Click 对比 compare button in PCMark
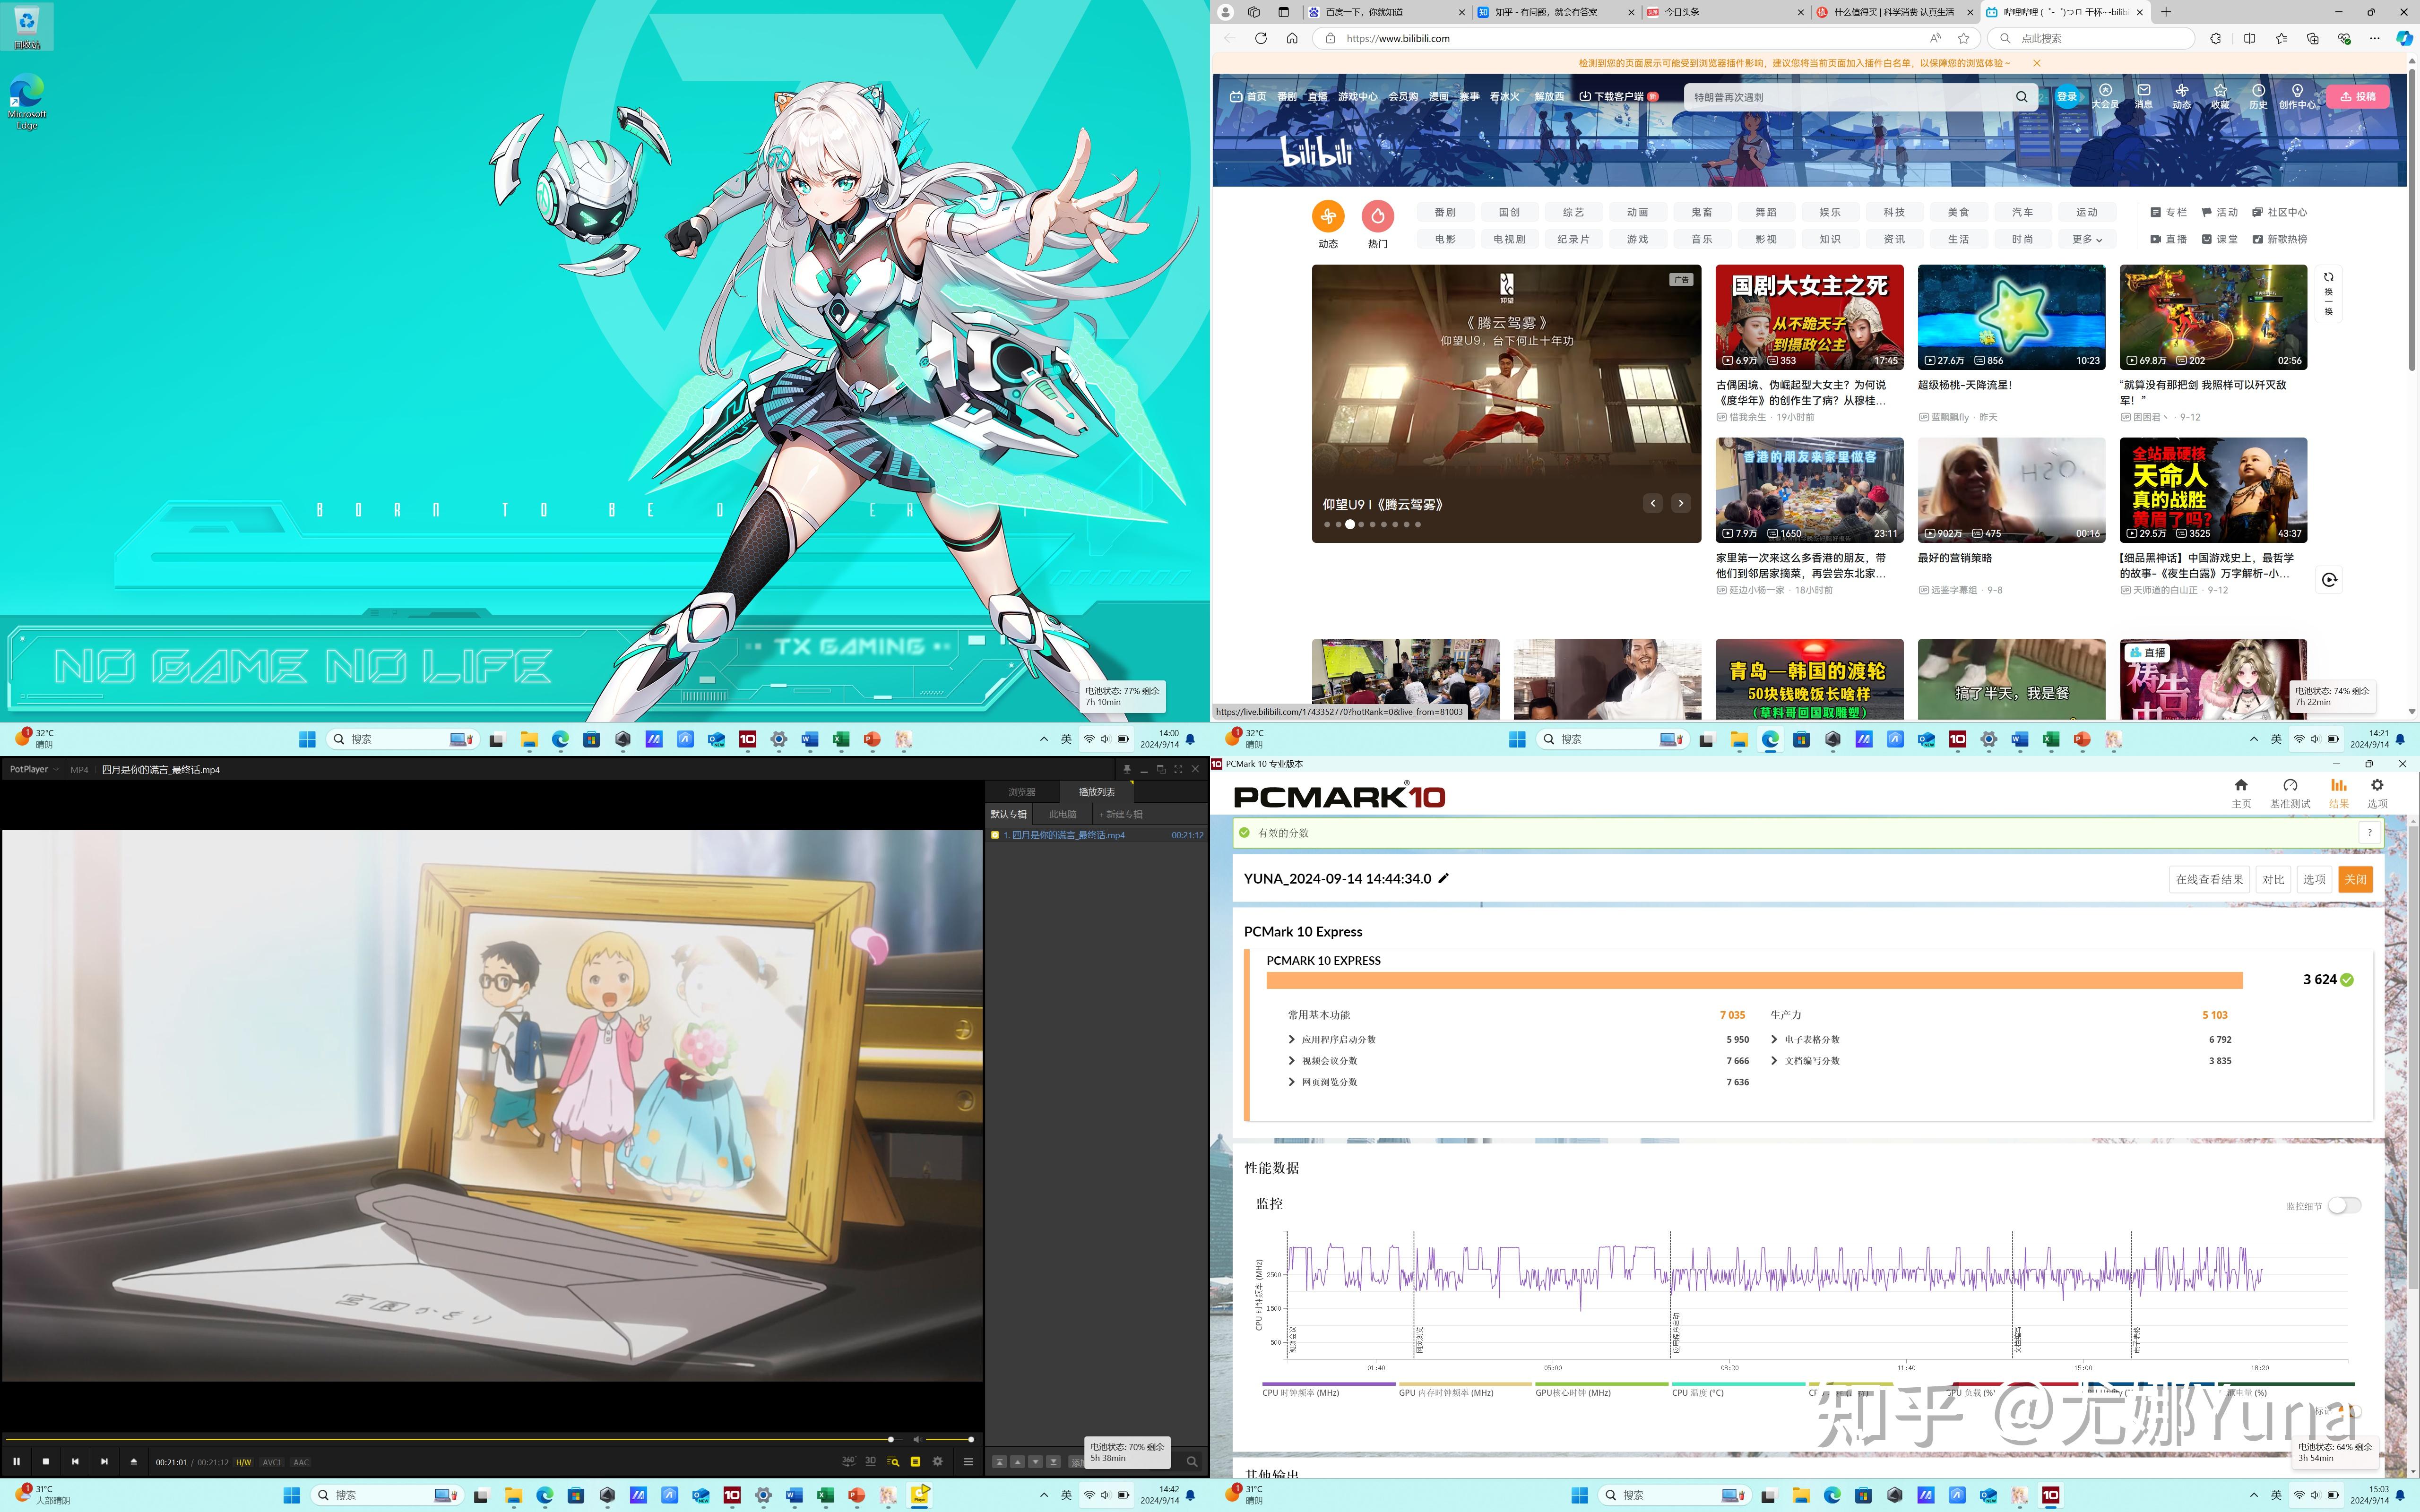The image size is (2420, 1512). click(x=2273, y=879)
